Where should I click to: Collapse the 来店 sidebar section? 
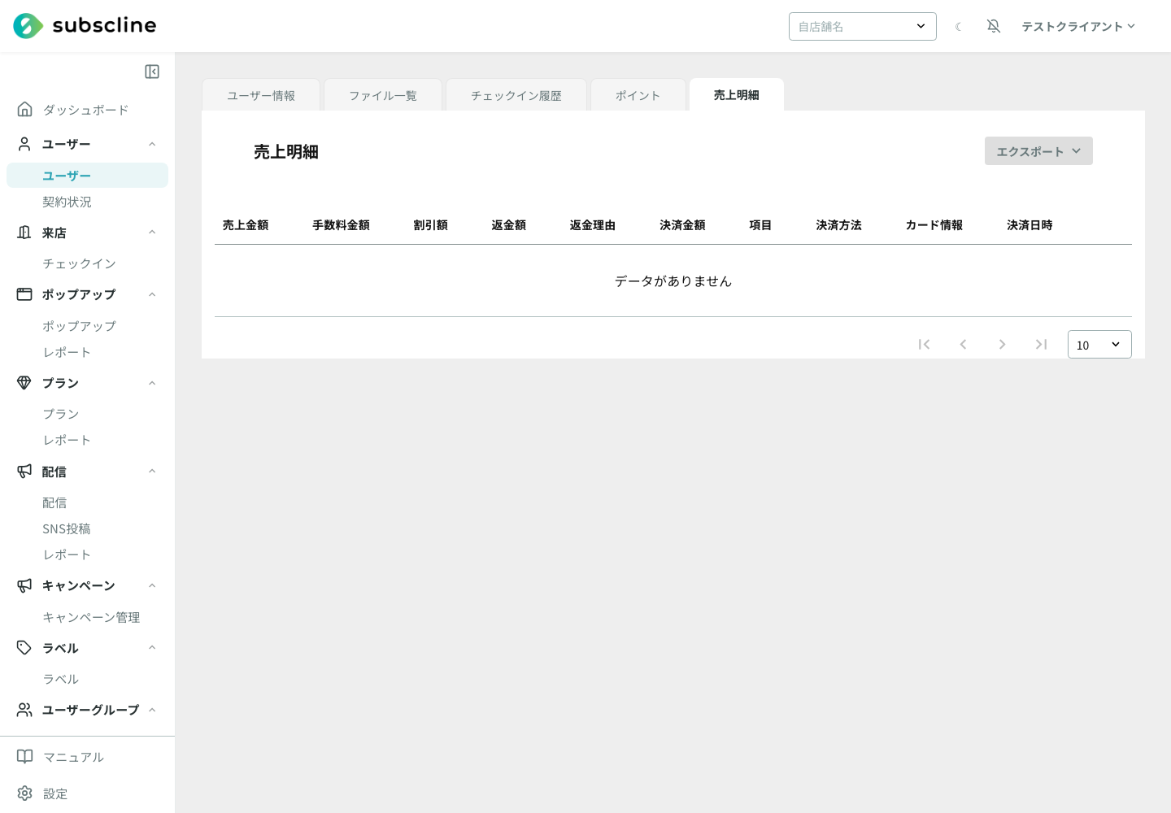pyautogui.click(x=152, y=233)
